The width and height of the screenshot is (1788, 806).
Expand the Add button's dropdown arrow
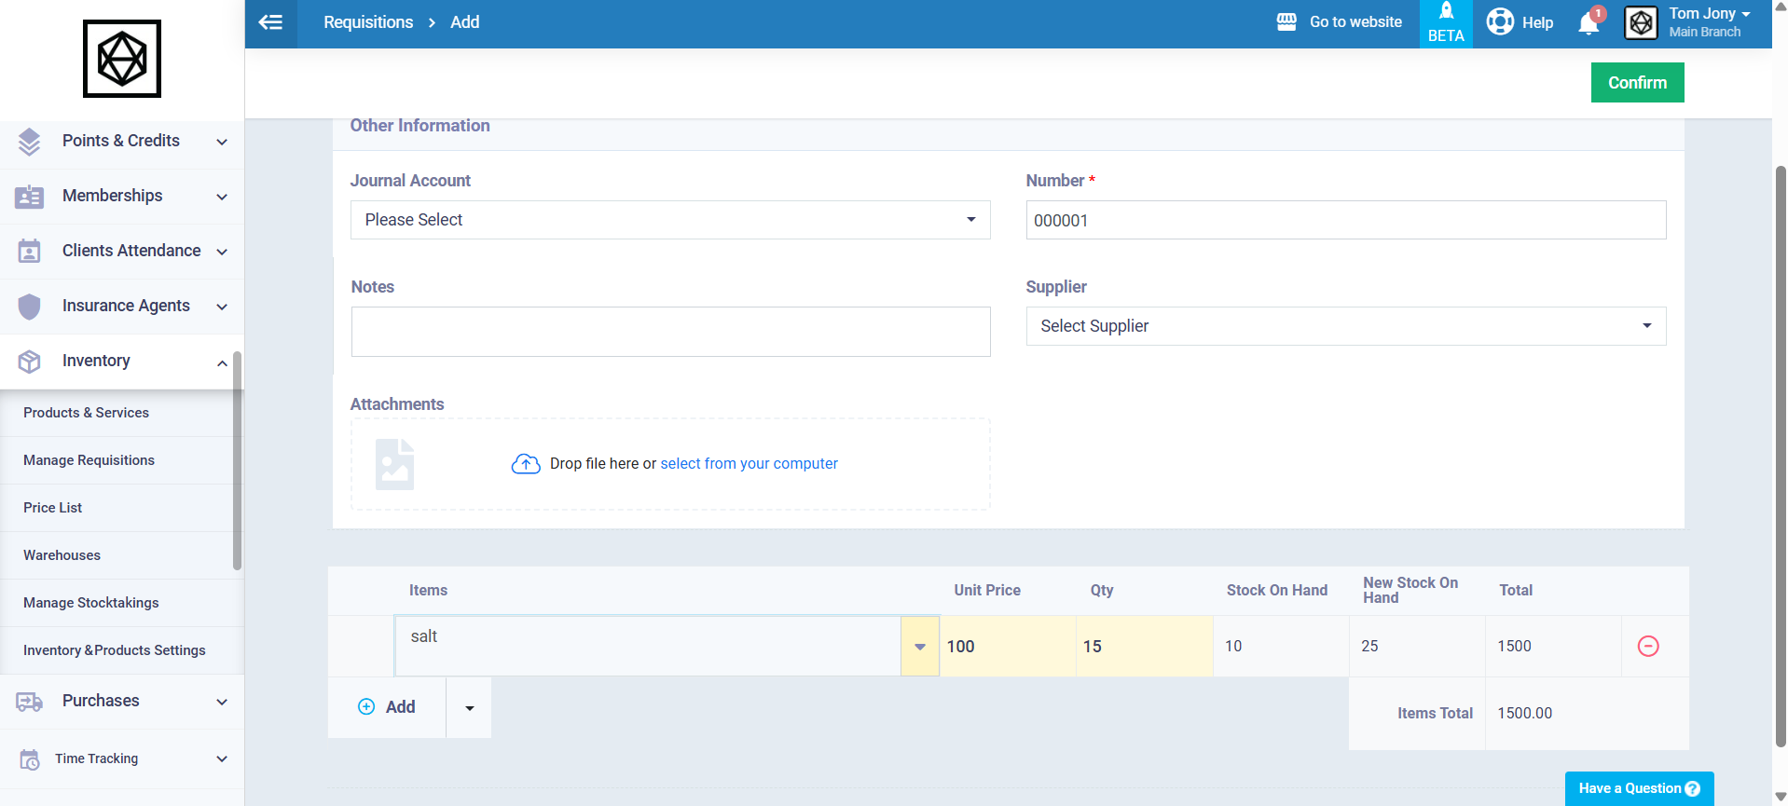469,708
